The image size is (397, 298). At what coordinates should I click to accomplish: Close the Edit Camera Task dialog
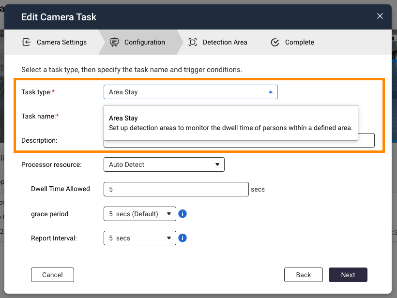380,16
